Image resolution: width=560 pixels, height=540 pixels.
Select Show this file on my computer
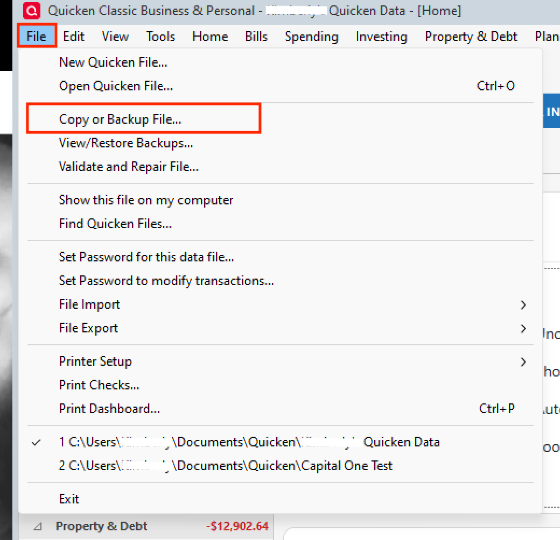[x=146, y=200]
